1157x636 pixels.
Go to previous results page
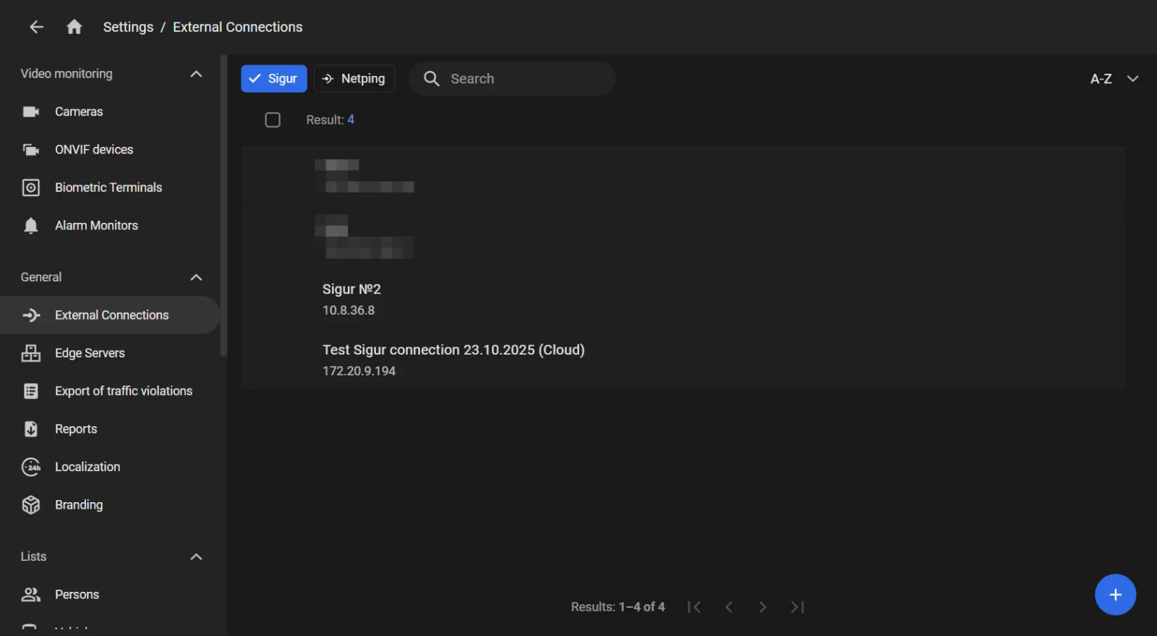pos(729,607)
